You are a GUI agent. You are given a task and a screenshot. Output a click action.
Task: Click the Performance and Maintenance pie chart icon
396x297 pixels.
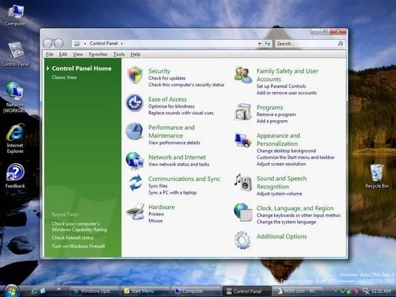coord(135,131)
